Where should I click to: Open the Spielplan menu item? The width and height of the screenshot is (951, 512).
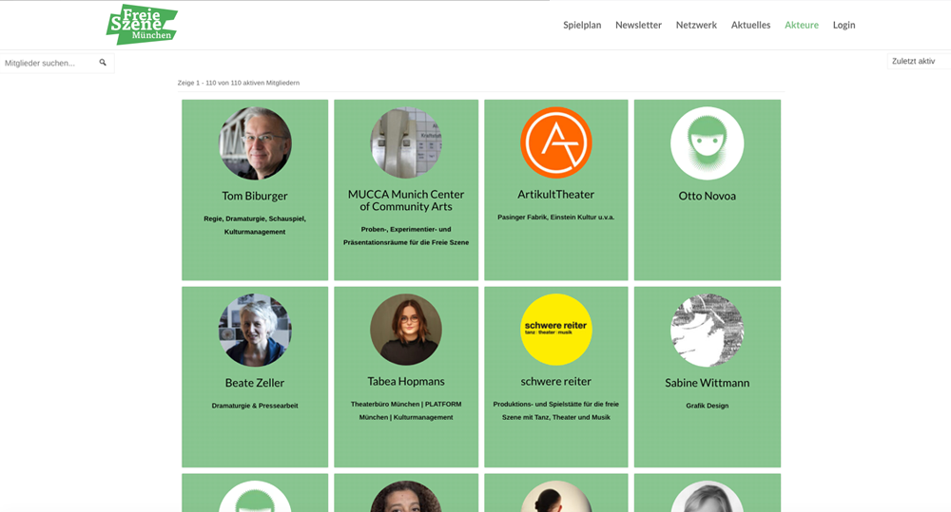[x=582, y=25]
